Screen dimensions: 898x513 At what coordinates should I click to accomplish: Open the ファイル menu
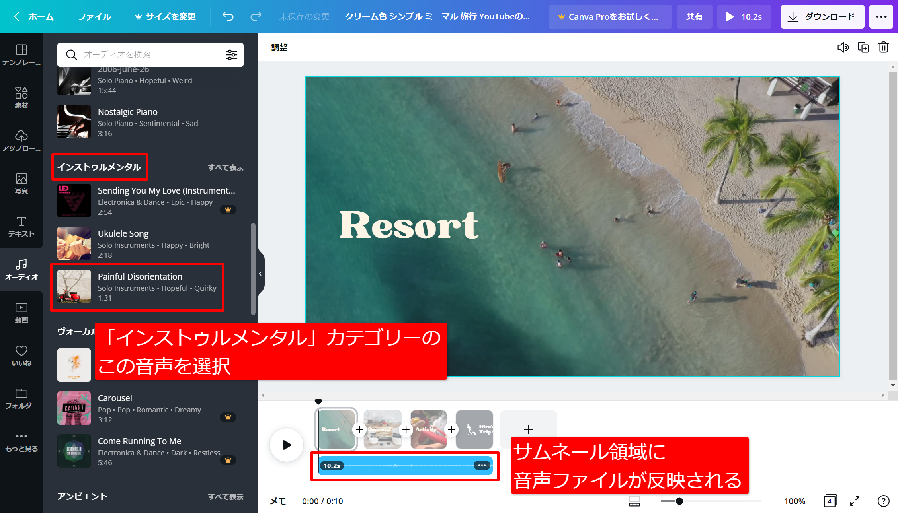(x=94, y=17)
